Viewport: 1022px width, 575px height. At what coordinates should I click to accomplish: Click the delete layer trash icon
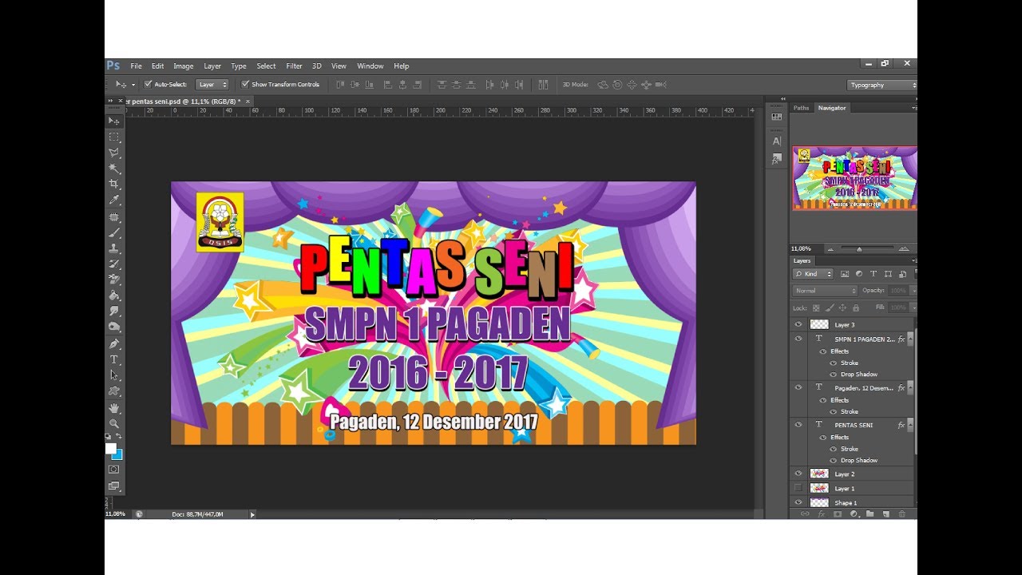point(901,514)
